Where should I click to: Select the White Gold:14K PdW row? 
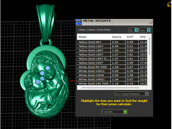[x=112, y=83]
